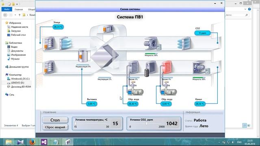Viewport: 260px width, 146px height.
Task: Select Библиотеки in Explorer sidebar
Action: pyautogui.click(x=15, y=43)
